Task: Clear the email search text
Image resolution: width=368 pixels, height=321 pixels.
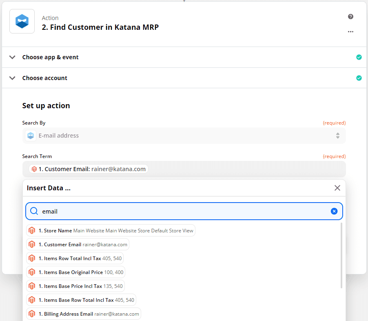Action: click(334, 211)
